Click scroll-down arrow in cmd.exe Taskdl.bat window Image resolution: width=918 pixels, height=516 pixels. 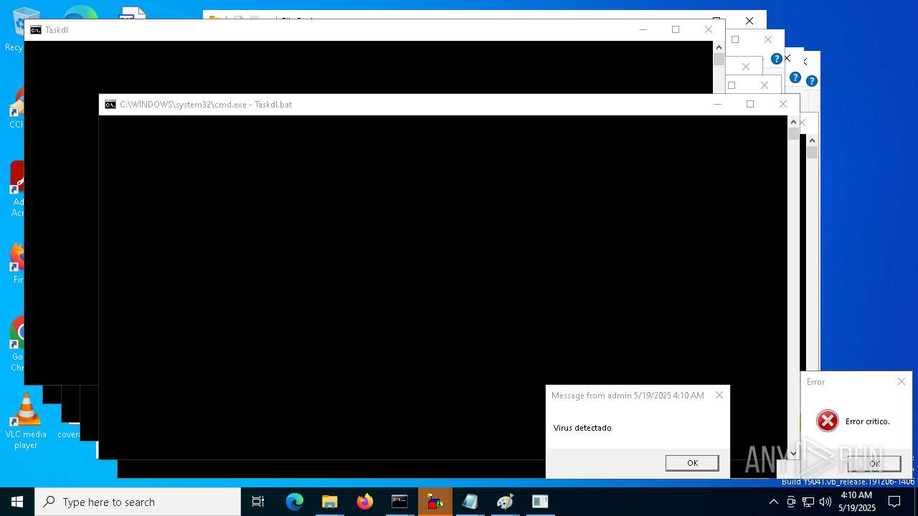point(793,453)
